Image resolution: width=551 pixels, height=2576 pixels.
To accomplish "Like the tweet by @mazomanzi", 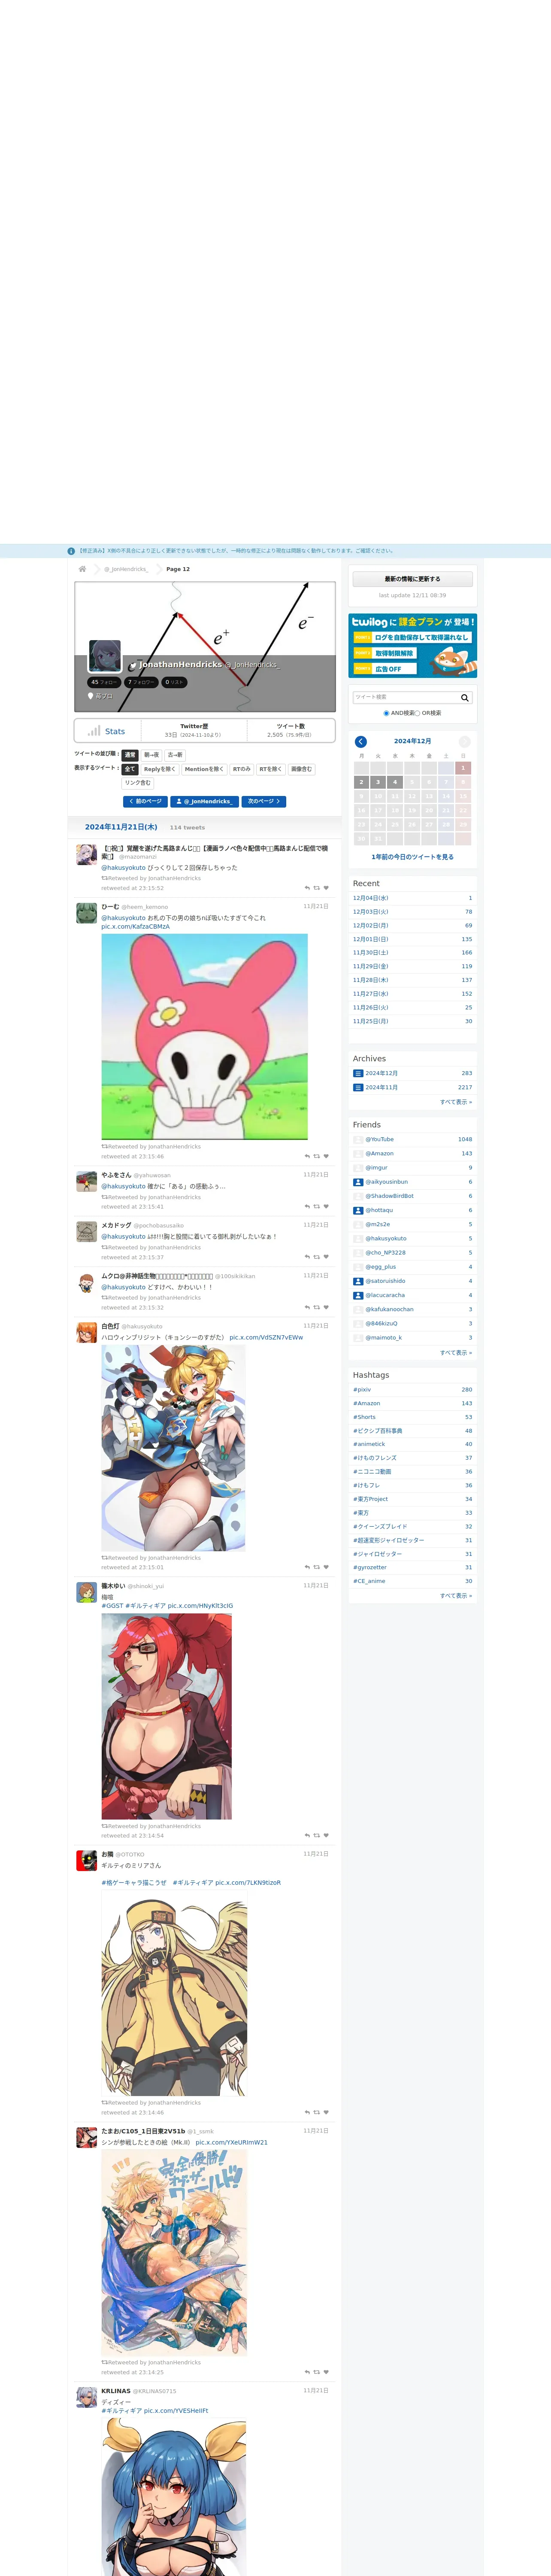I will (x=326, y=888).
